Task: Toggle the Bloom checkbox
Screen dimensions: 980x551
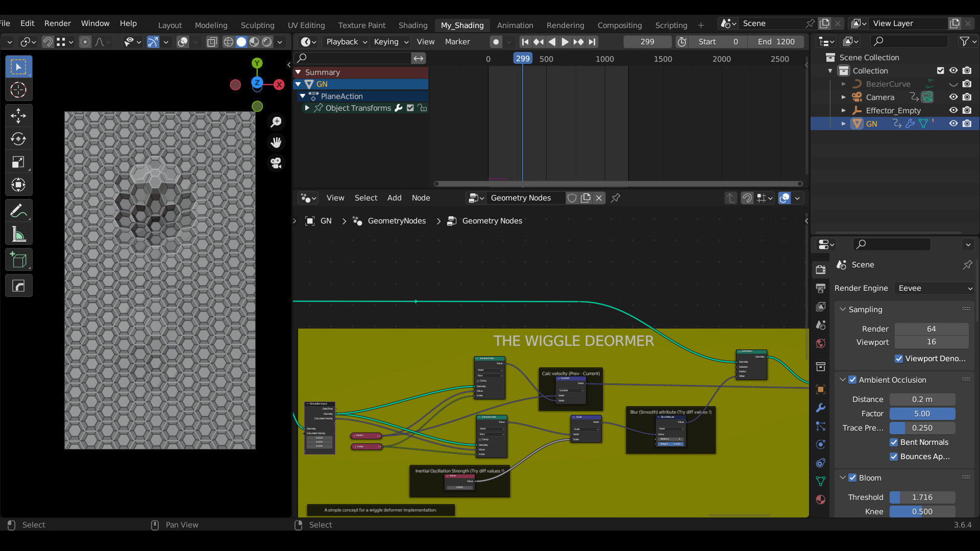Action: pos(852,478)
